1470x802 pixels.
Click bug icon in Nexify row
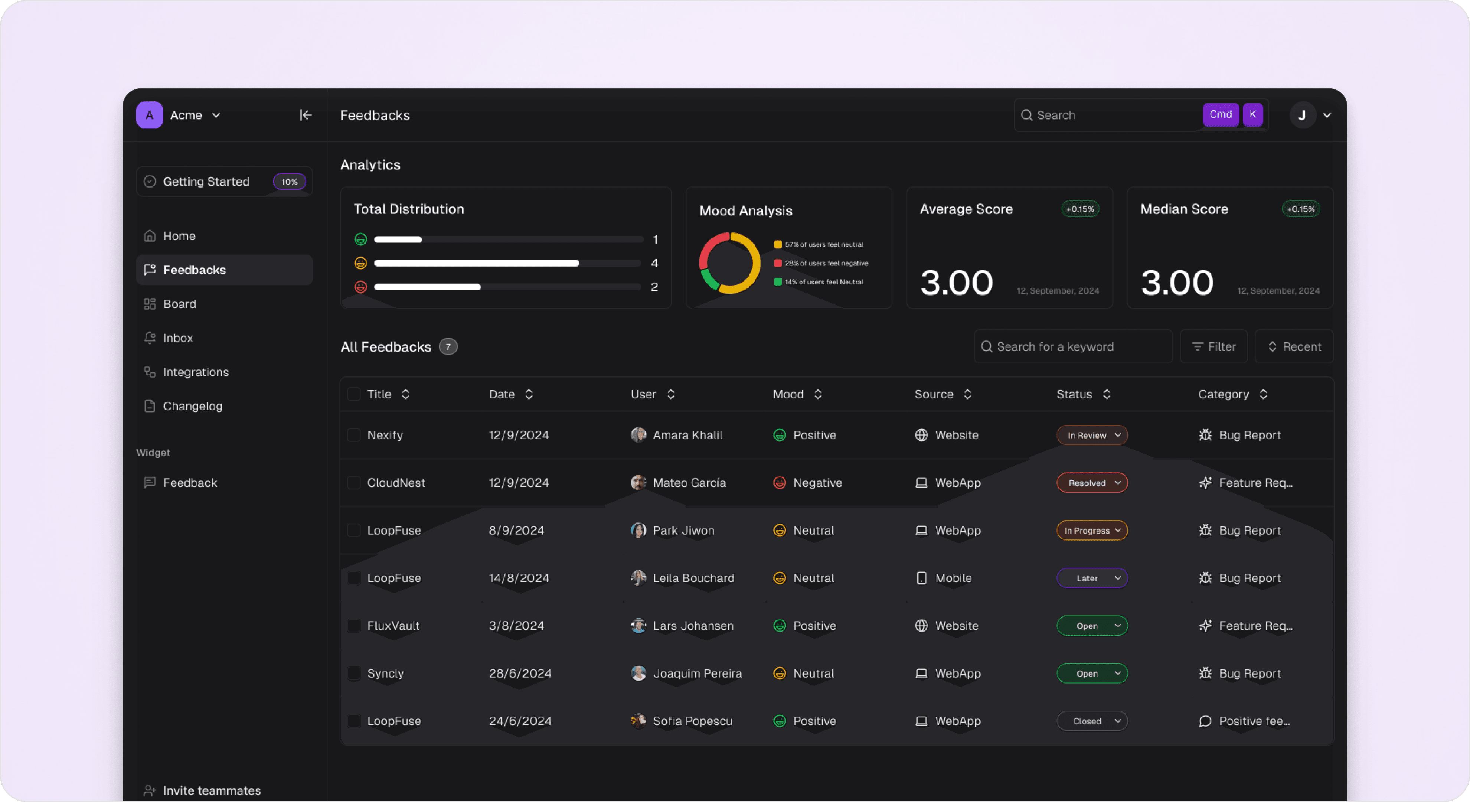tap(1205, 435)
